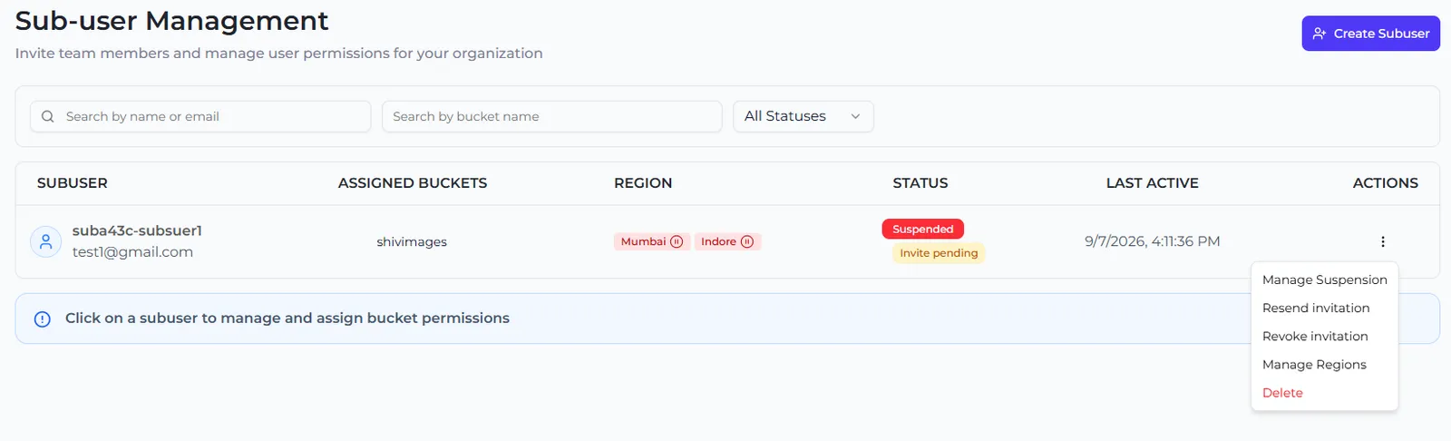The width and height of the screenshot is (1451, 441).
Task: Click the last active timestamp 9/7/2026
Action: [1152, 241]
